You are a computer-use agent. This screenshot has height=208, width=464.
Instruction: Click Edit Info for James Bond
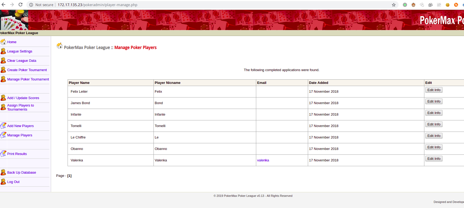[434, 101]
